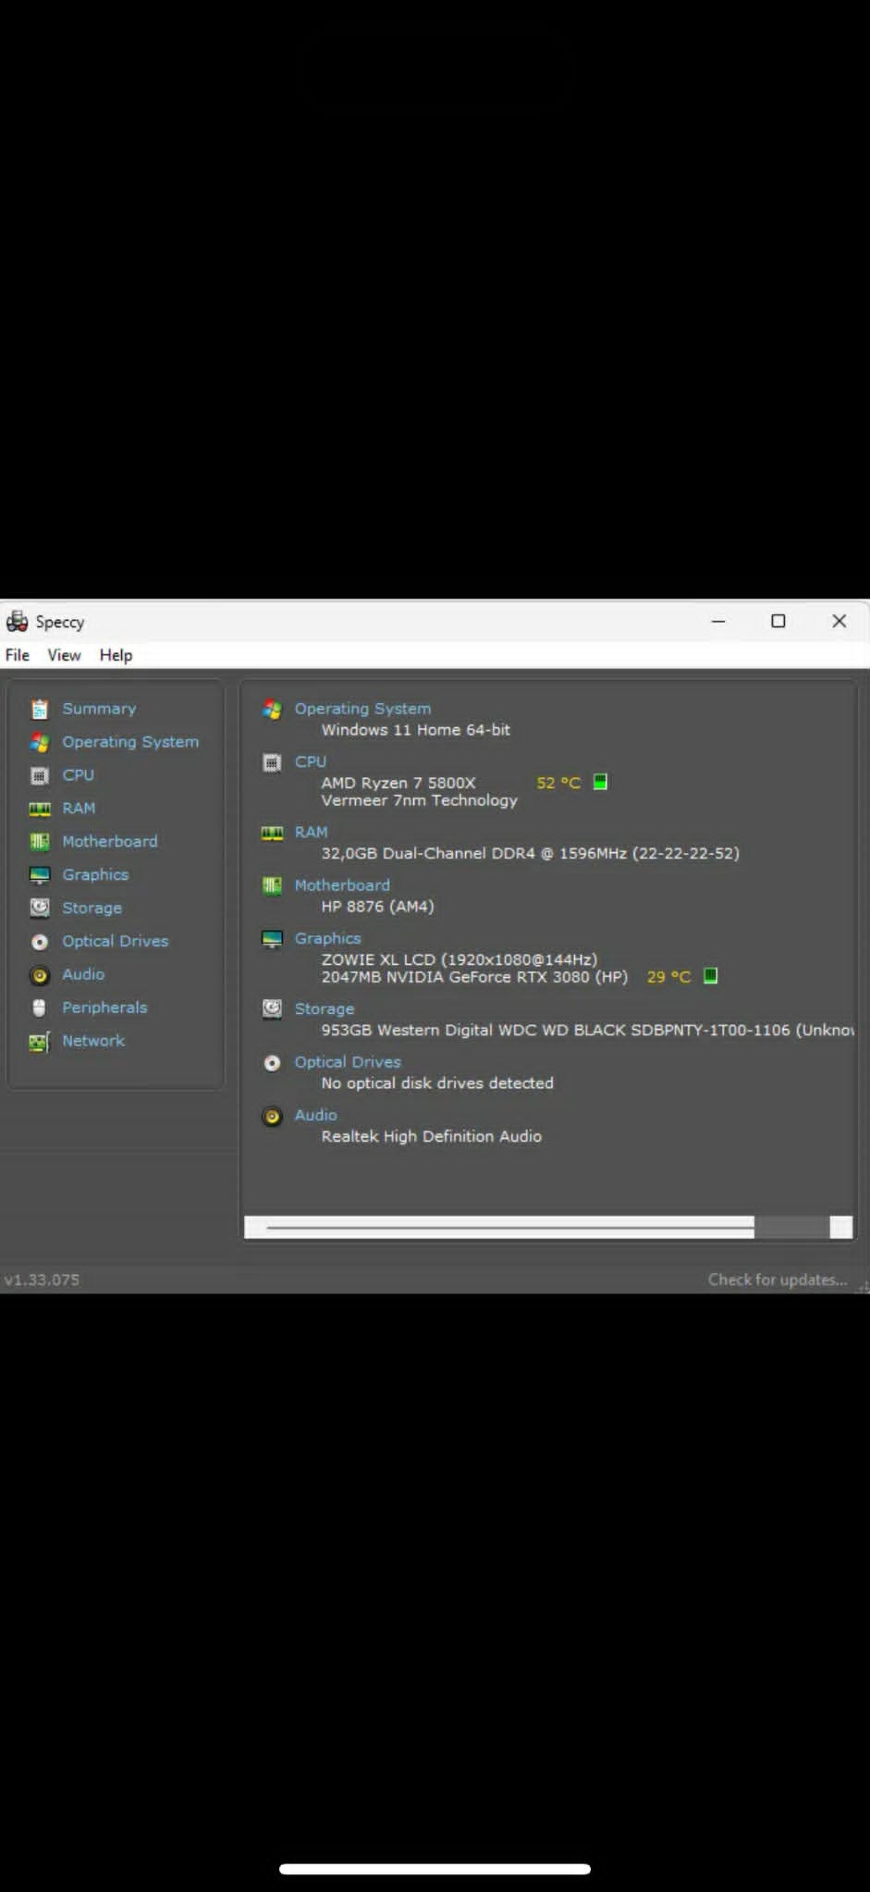Viewport: 870px width, 1892px height.
Task: Click the horizontal scrollbar thumb
Action: pos(509,1227)
